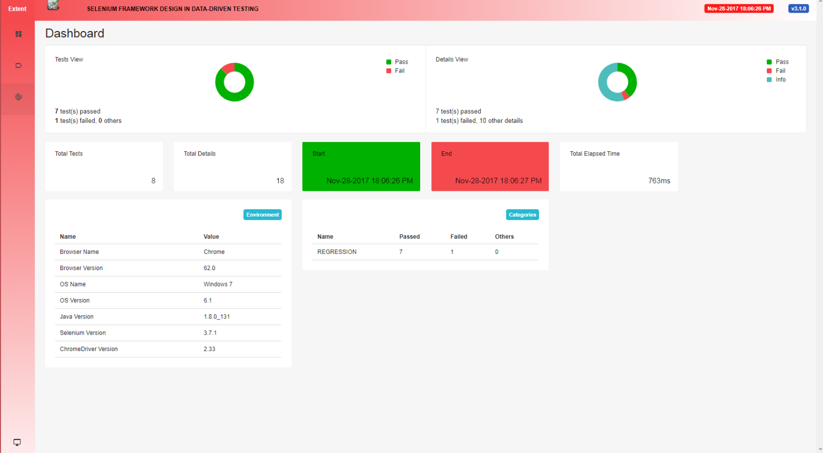Click the Categories label badge
Screen dimensions: 823x453
[x=522, y=214]
